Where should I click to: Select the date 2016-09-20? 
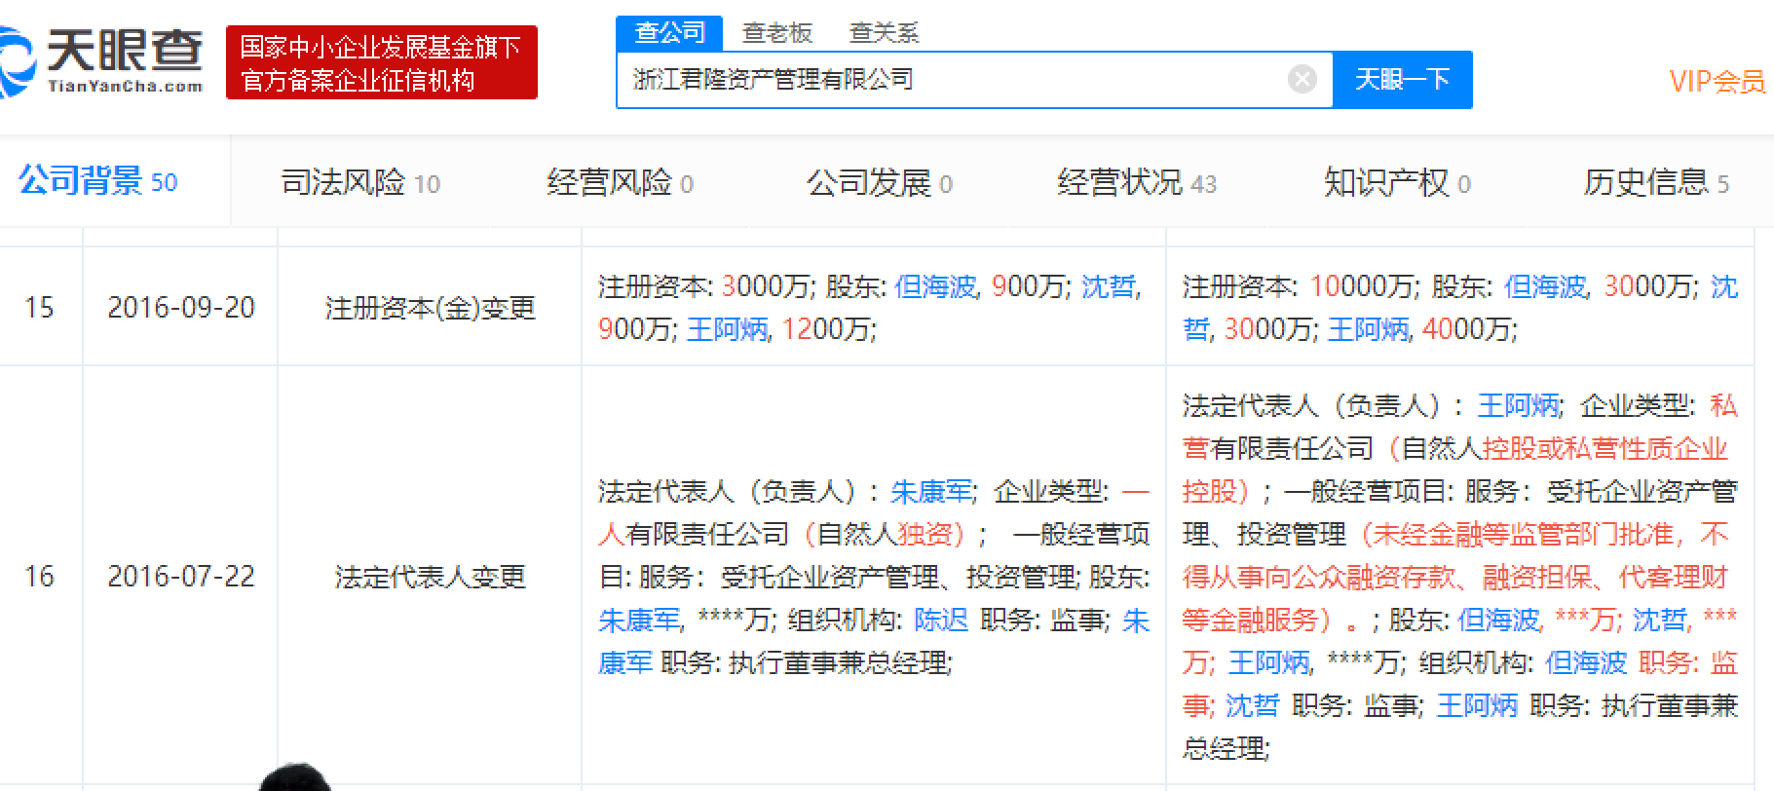click(181, 308)
